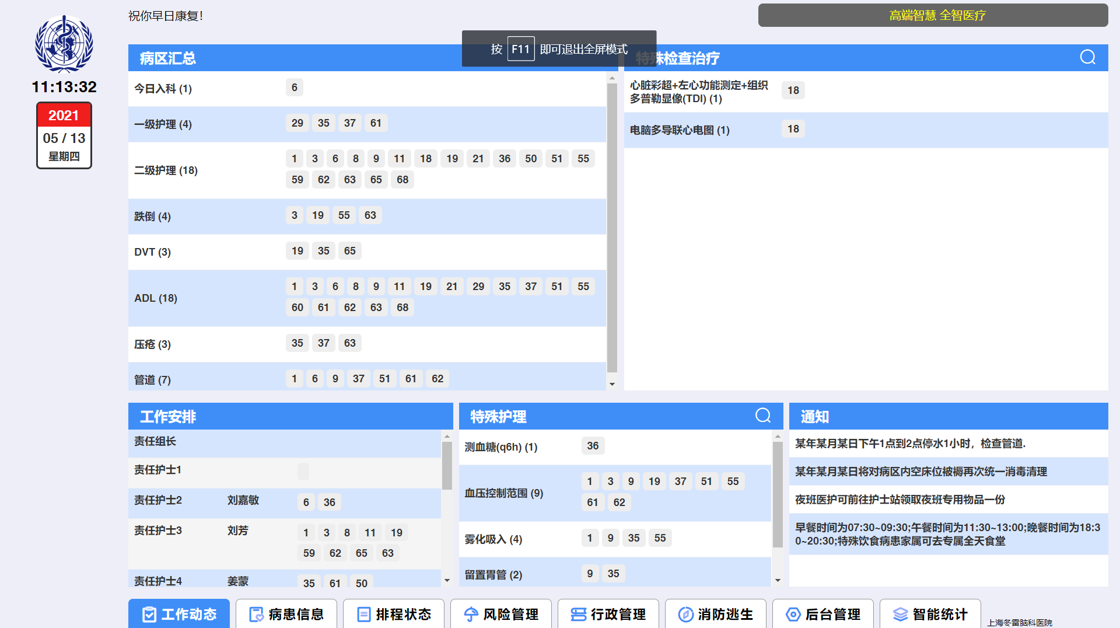Click the 风险管理 umbrella icon
Screen dimensions: 1120x628
(x=471, y=615)
